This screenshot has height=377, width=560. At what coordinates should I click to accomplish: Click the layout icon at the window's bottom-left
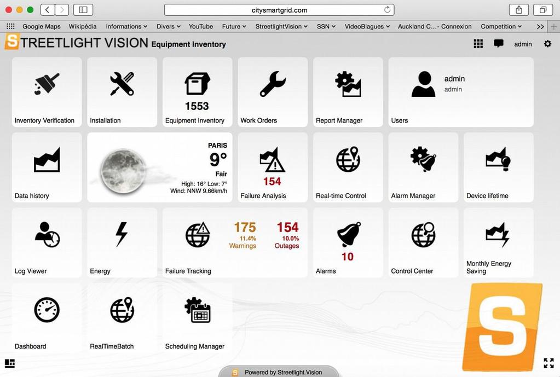[10, 363]
